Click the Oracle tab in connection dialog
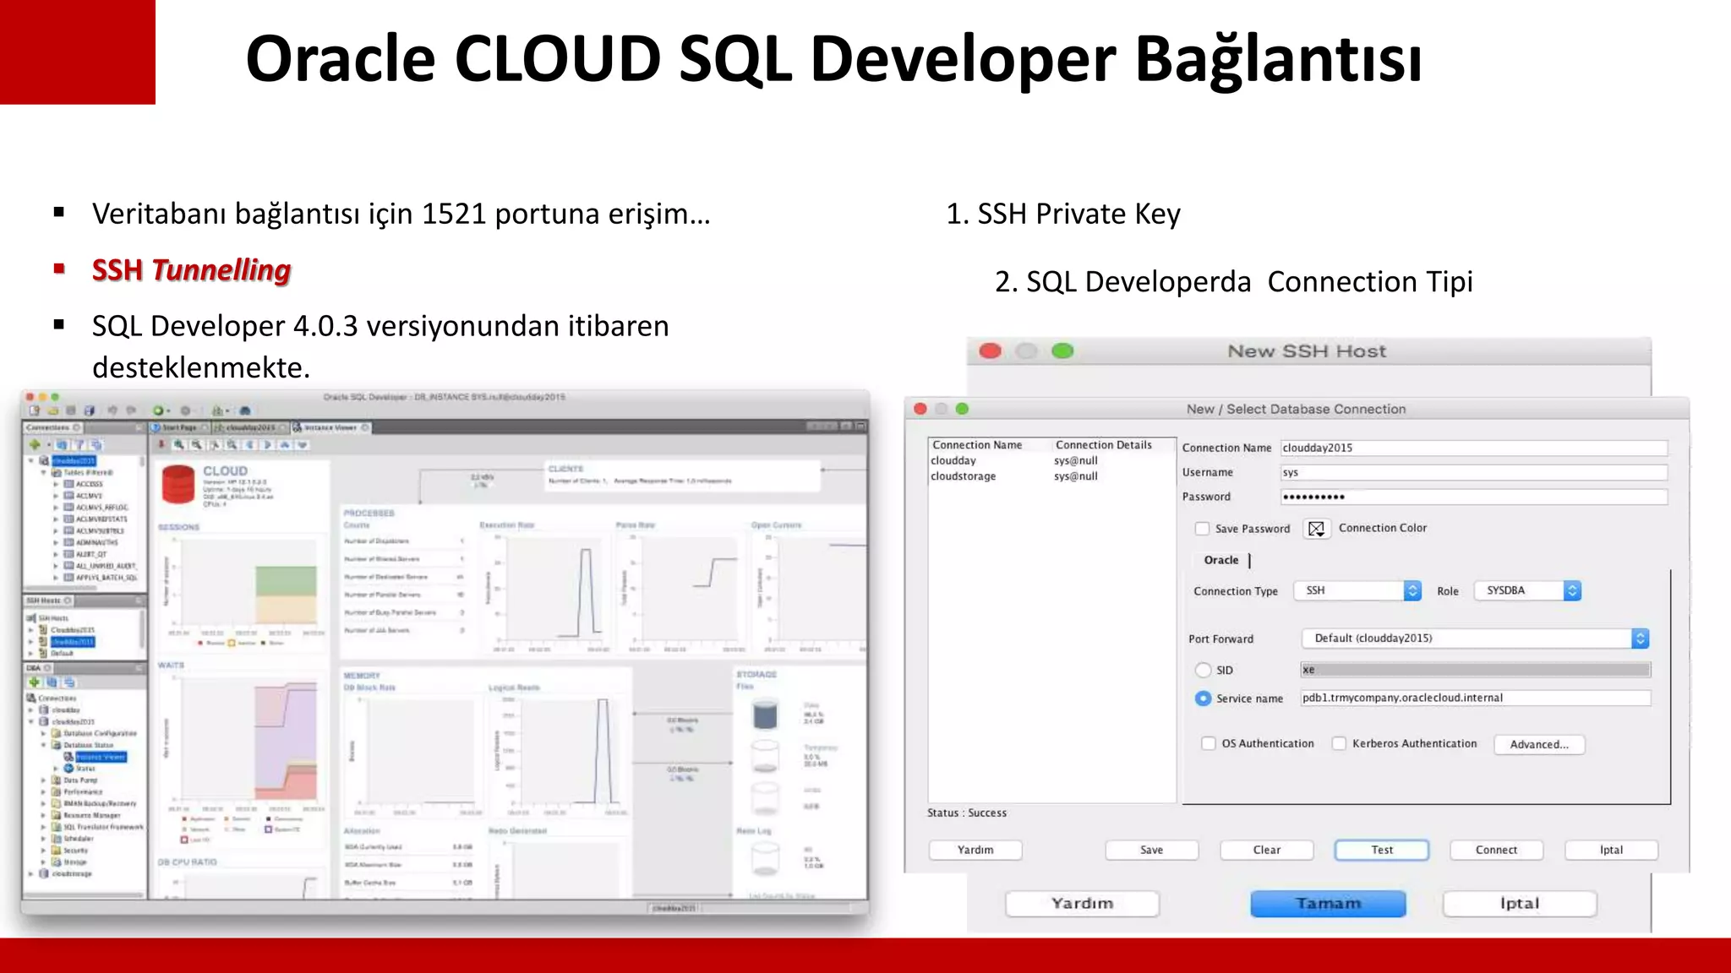Image resolution: width=1731 pixels, height=973 pixels. [x=1220, y=560]
